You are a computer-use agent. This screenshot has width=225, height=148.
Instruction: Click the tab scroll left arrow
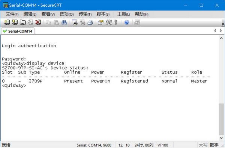[215, 30]
